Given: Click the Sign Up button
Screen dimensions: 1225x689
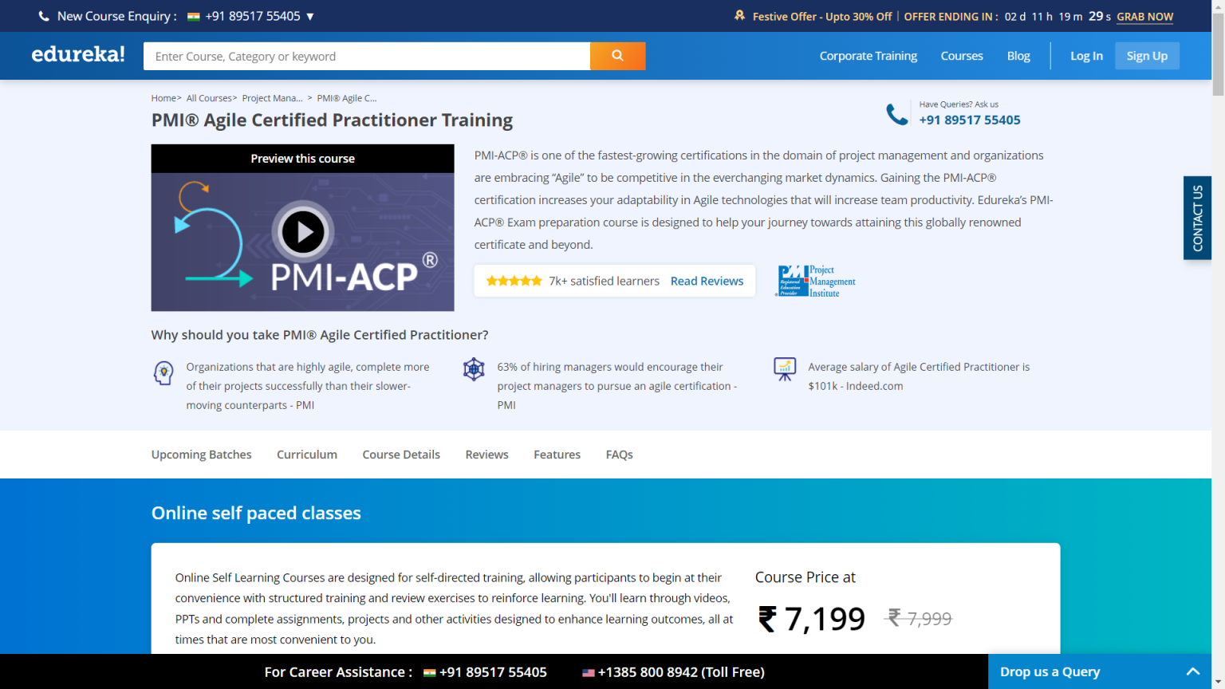Looking at the screenshot, I should (x=1147, y=56).
